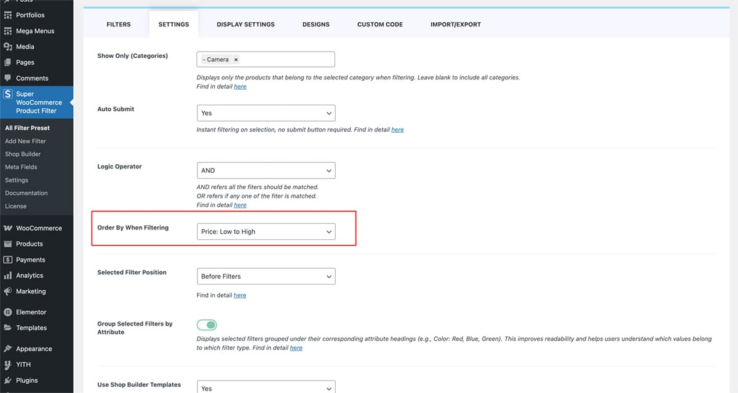Open WooCommerce menu label
Screen dimensions: 738x393
[x=39, y=228]
